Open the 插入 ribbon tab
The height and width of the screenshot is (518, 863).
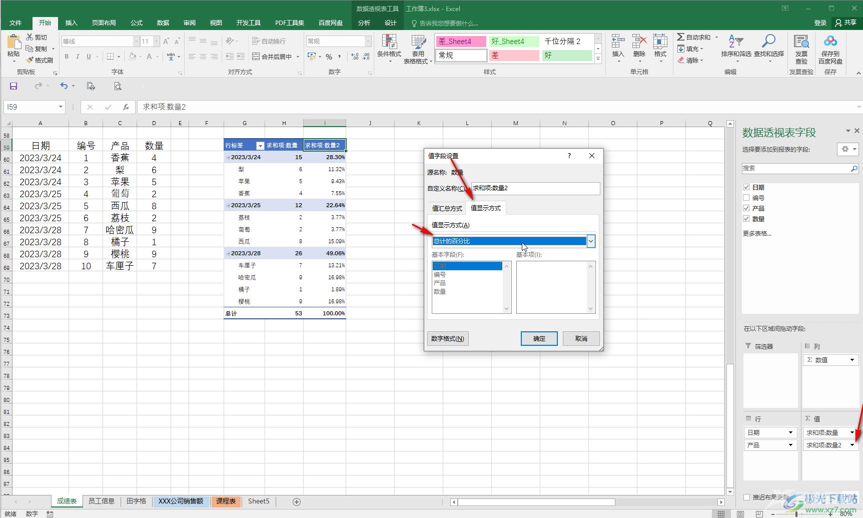coord(72,23)
